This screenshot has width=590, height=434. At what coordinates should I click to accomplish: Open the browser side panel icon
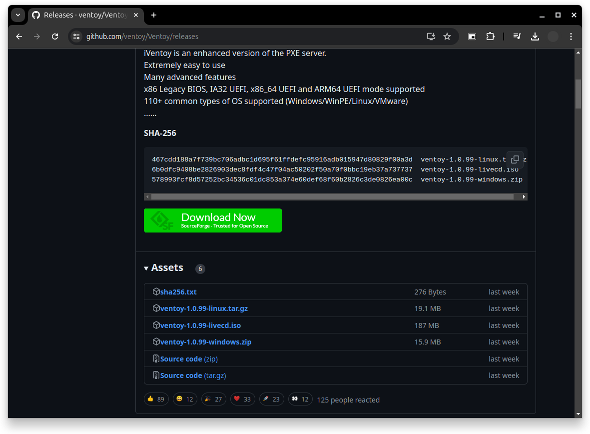pyautogui.click(x=472, y=36)
